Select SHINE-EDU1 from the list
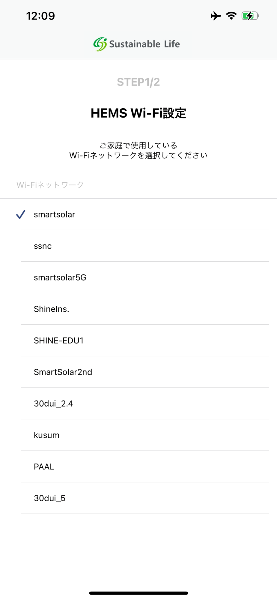The image size is (277, 600). pos(59,340)
